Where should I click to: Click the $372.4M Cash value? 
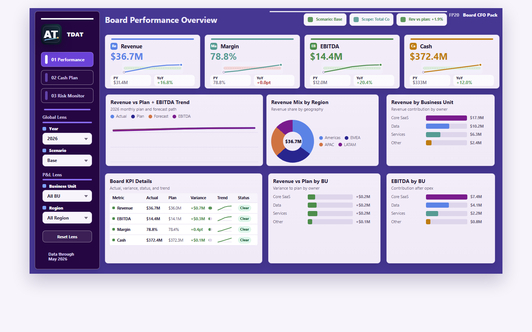[x=429, y=56]
